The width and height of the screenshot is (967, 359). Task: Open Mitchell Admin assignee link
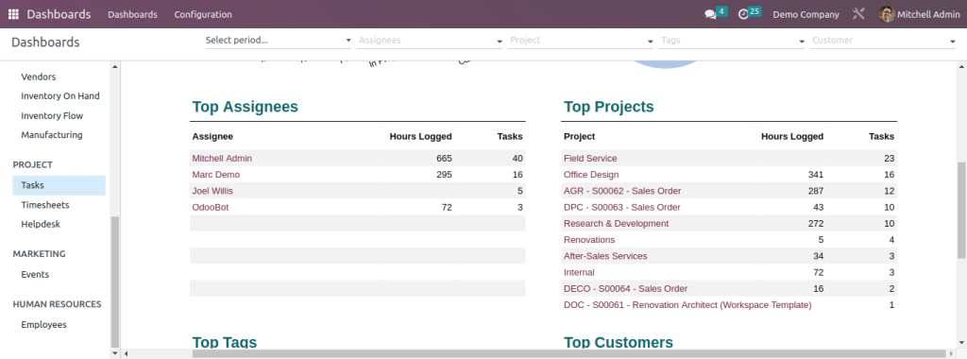pos(222,159)
